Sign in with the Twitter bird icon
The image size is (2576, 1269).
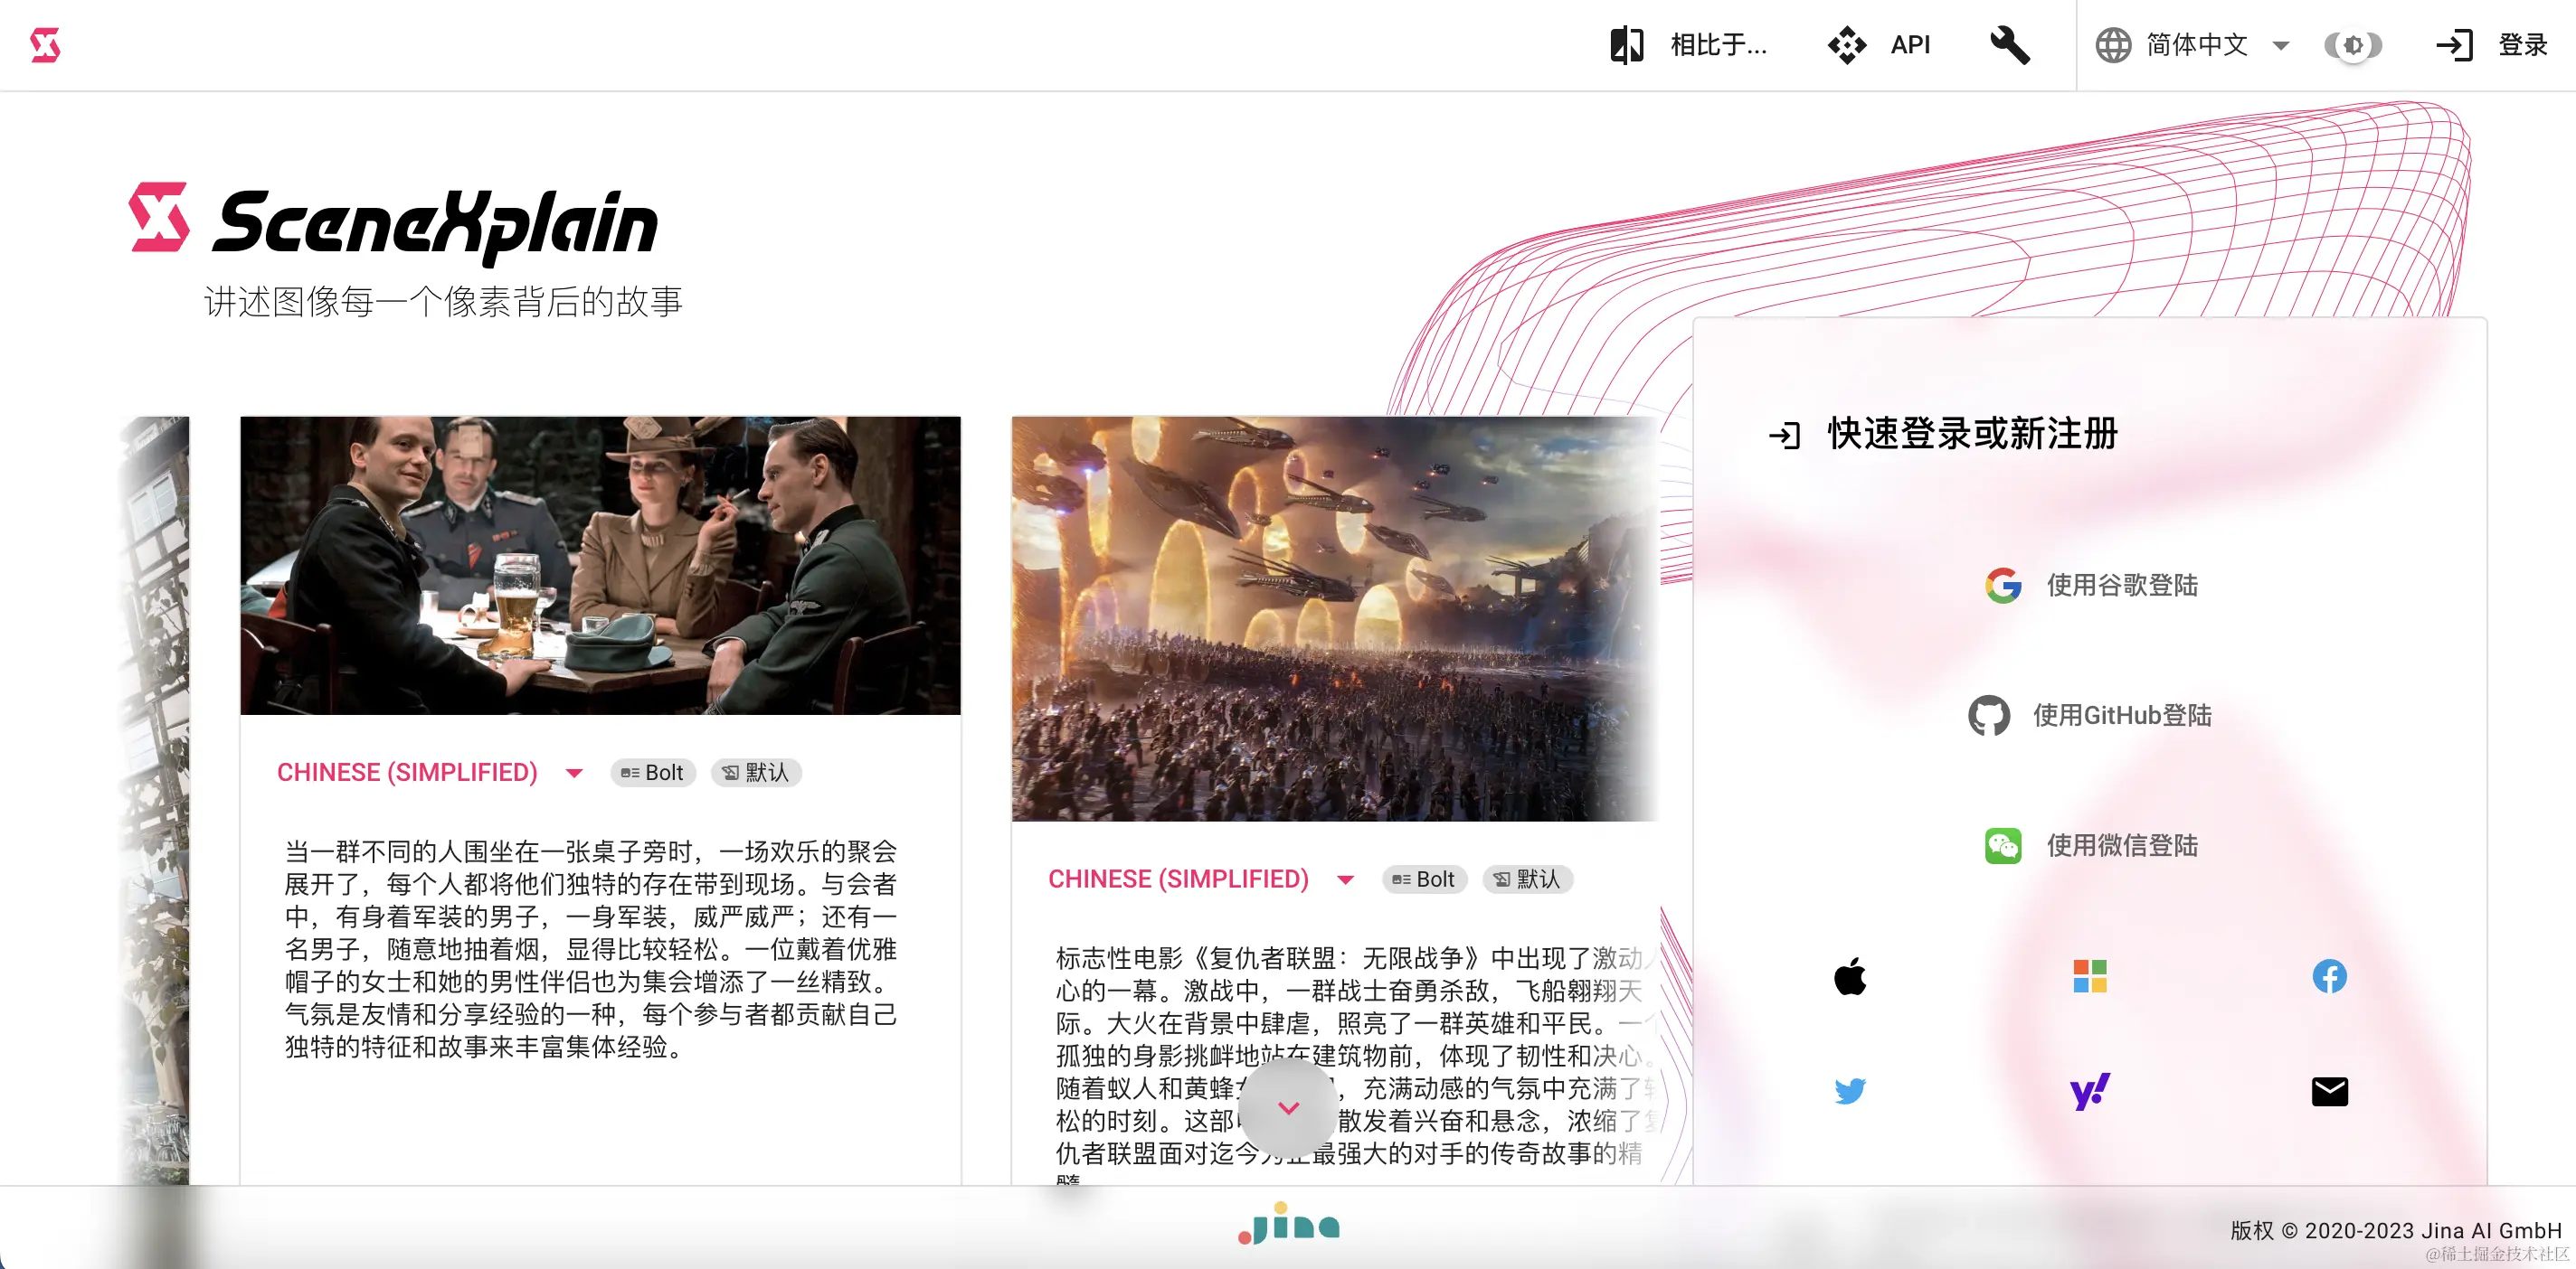[1850, 1090]
